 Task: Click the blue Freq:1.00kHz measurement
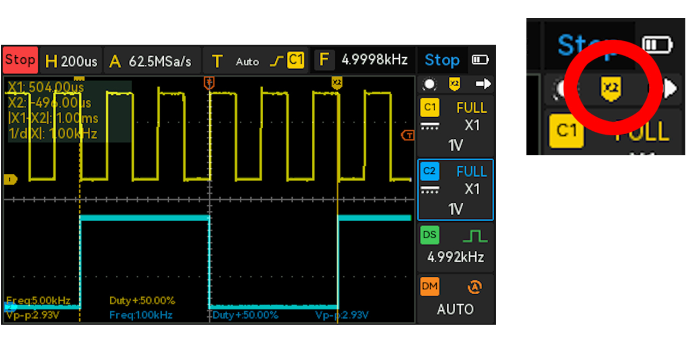[141, 315]
